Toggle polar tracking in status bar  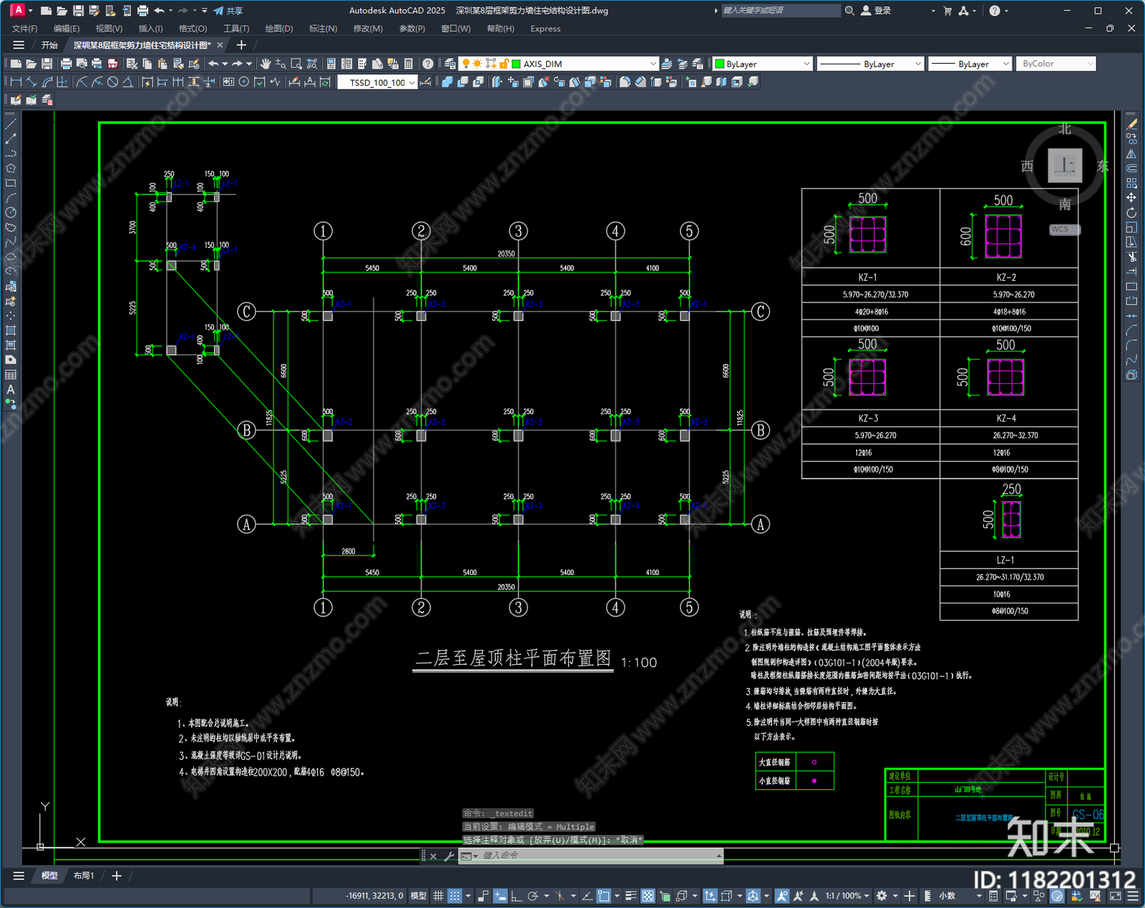[532, 896]
